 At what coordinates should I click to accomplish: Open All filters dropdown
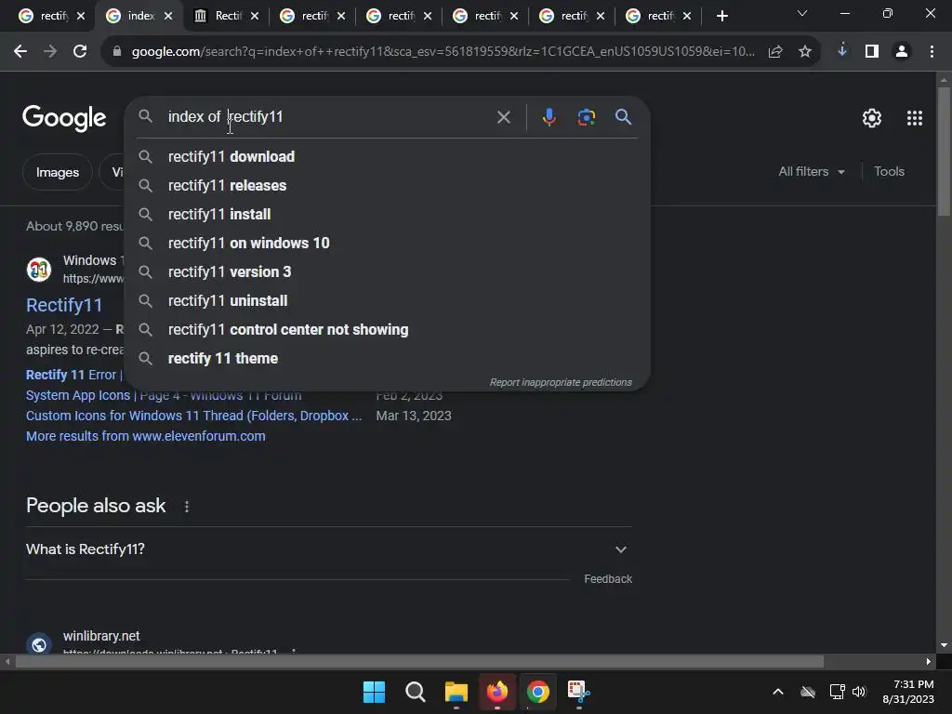[812, 172]
